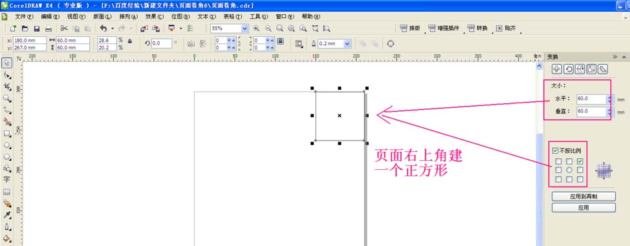Click the mirror horizontally icon

[x=191, y=43]
